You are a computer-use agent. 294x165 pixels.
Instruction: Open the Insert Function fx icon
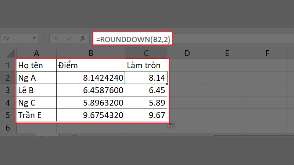(82, 38)
